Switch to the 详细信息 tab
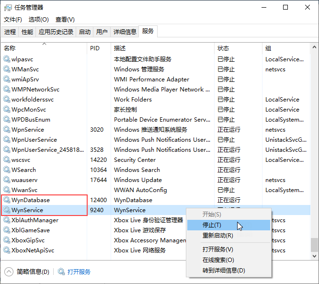The width and height of the screenshot is (319, 284). coord(125,32)
